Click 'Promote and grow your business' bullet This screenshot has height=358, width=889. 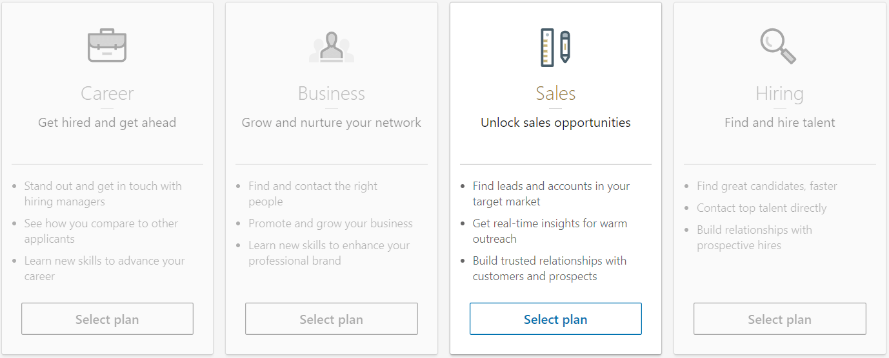tap(330, 223)
